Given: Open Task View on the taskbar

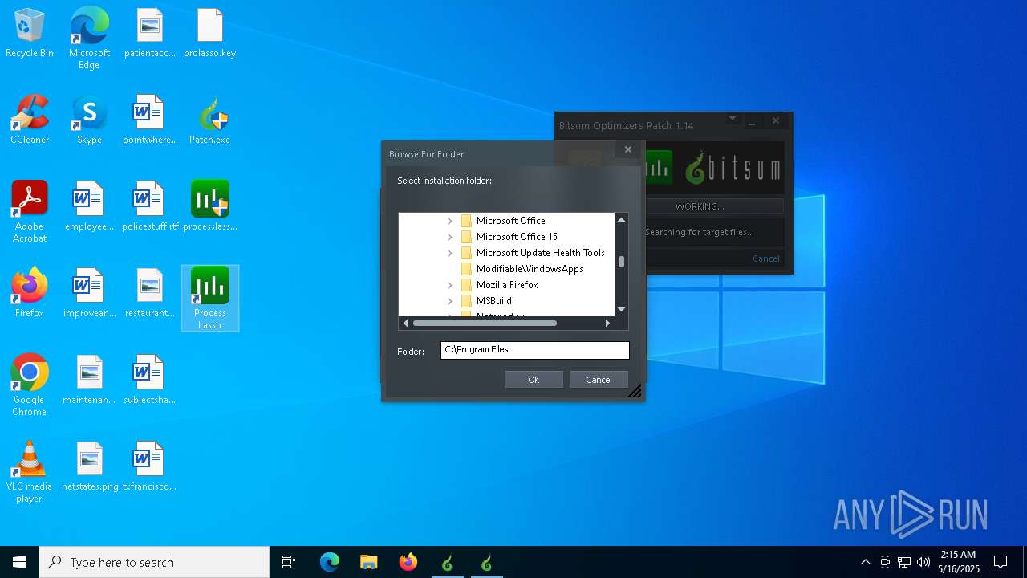Looking at the screenshot, I should tap(289, 562).
